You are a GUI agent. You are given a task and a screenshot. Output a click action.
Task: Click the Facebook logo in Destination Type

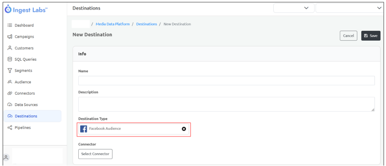(84, 128)
